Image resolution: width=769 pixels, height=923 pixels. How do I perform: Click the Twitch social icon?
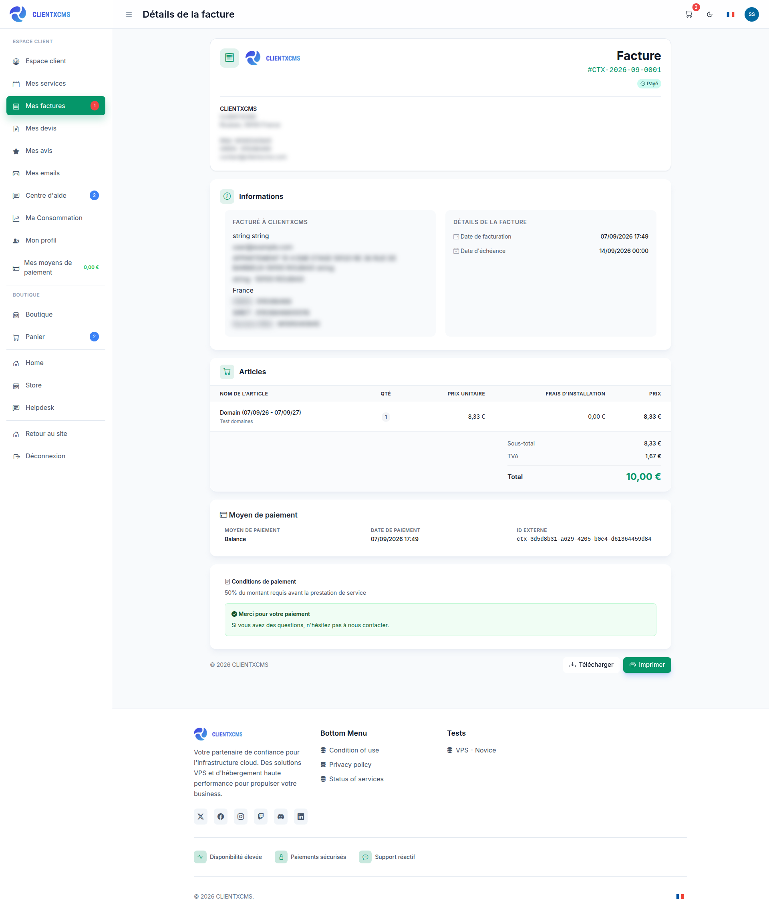260,816
